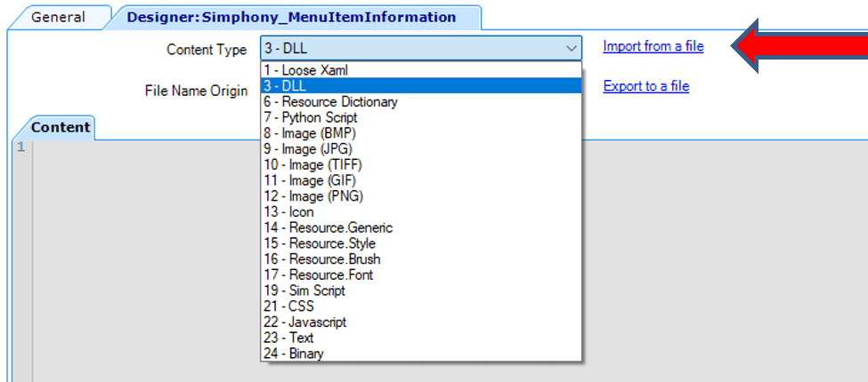Pick 6 - Resource Dictionary option
Image resolution: width=868 pixels, height=382 pixels.
[330, 101]
